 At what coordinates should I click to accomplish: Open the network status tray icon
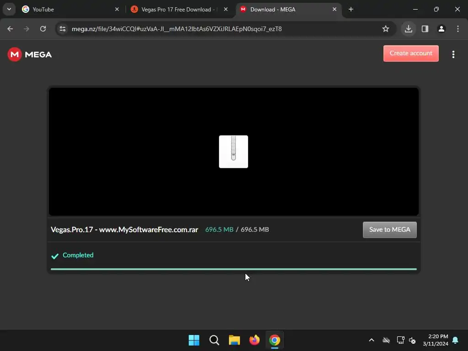tap(400, 340)
